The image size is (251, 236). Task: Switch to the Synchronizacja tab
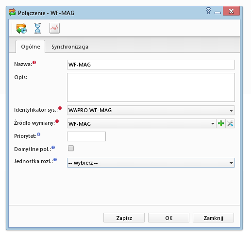click(x=70, y=47)
